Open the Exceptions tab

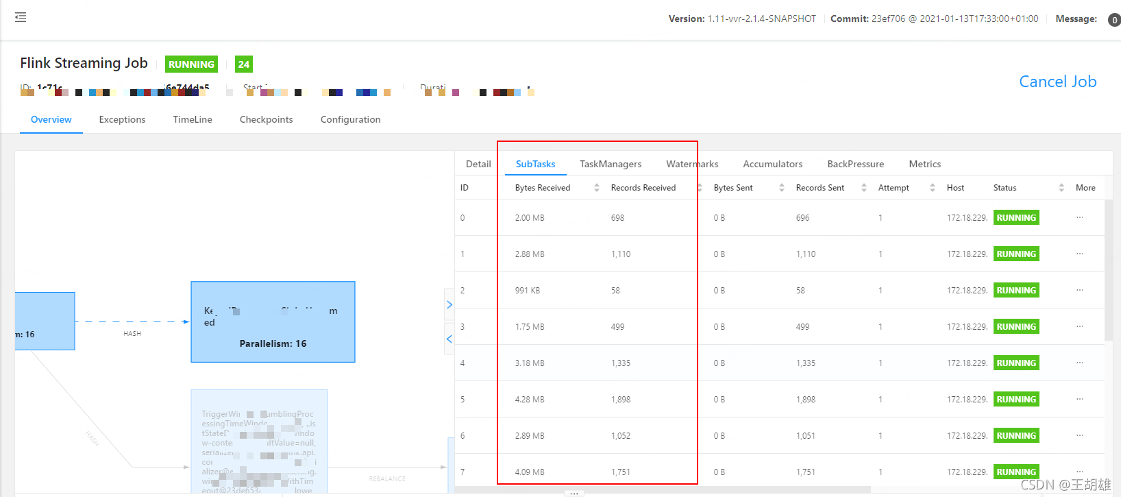[x=122, y=119]
